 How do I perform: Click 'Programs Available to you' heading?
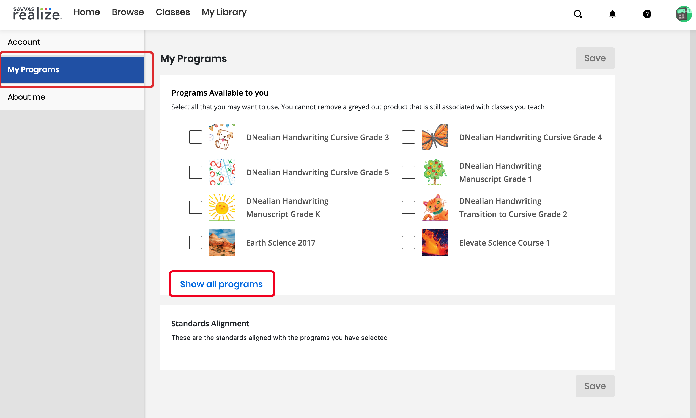(220, 93)
